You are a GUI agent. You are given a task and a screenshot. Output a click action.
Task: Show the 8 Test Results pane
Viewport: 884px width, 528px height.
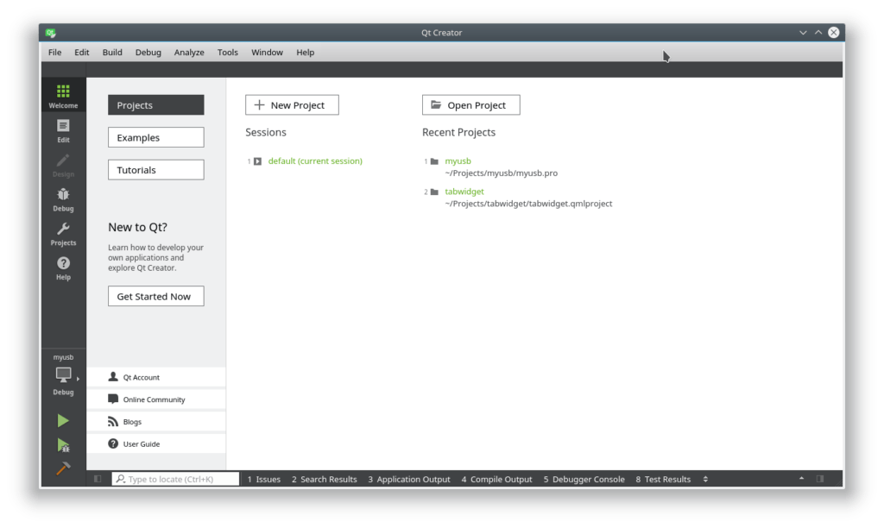(x=663, y=479)
